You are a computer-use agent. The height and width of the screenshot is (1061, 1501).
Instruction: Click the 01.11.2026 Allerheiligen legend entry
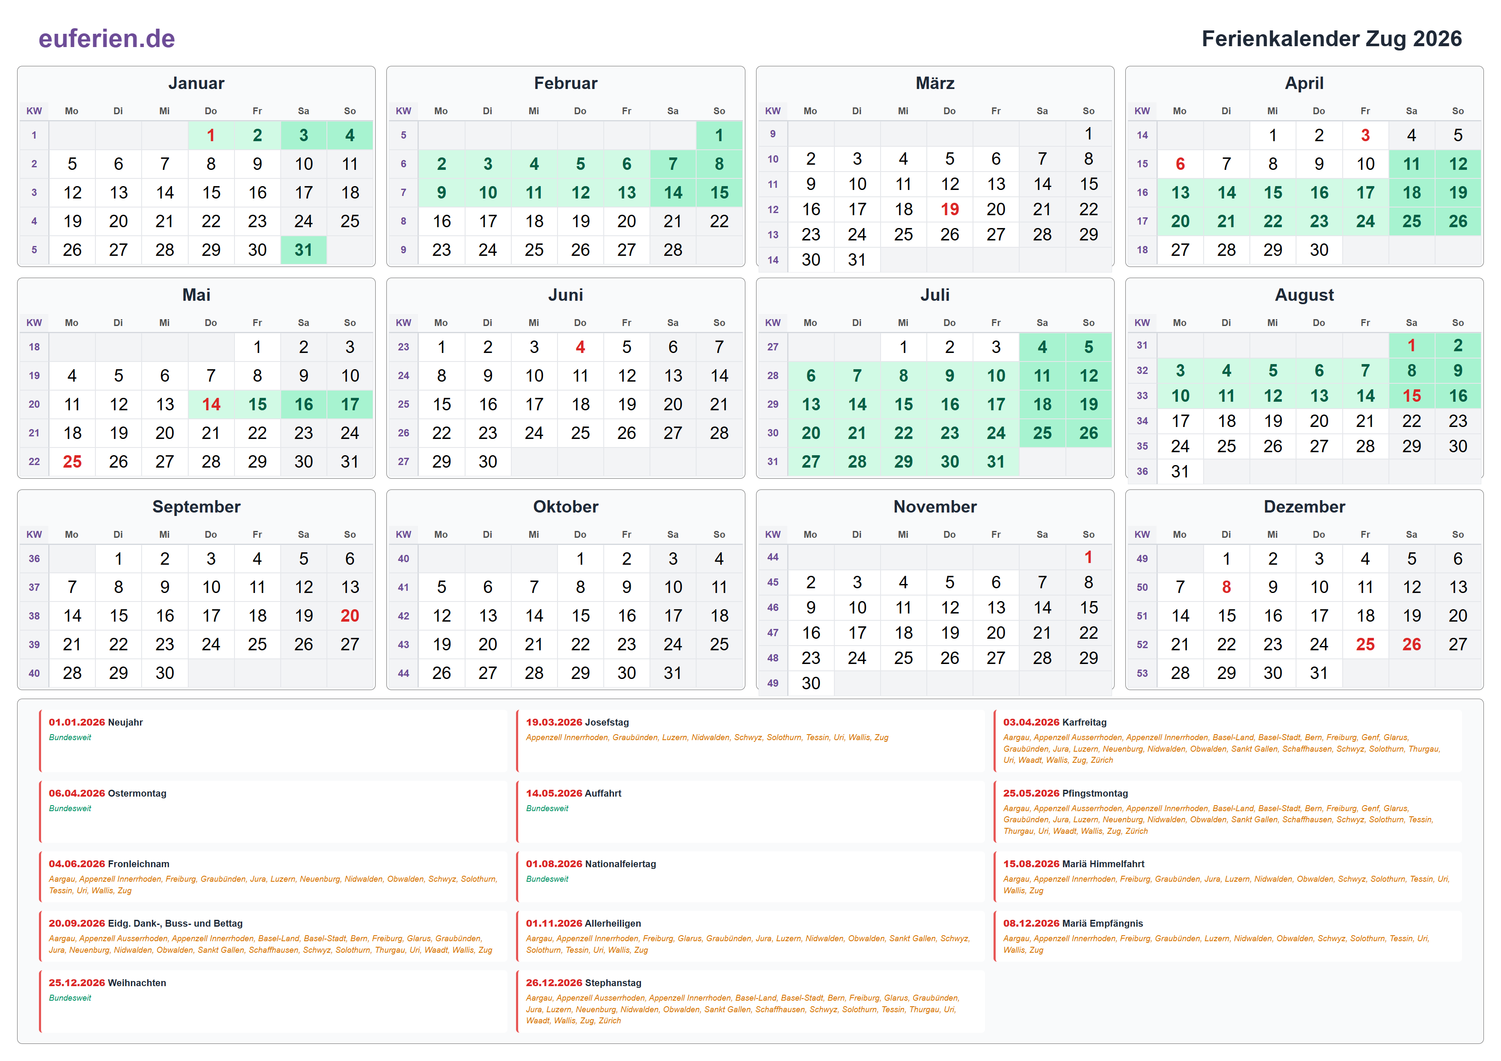(x=750, y=937)
